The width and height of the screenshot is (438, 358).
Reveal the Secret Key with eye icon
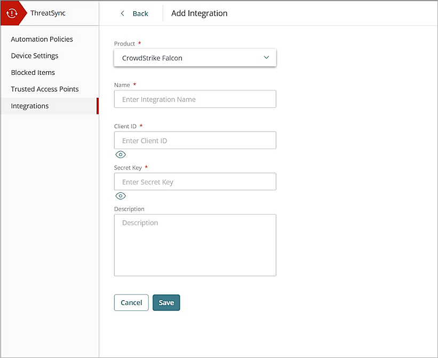121,196
